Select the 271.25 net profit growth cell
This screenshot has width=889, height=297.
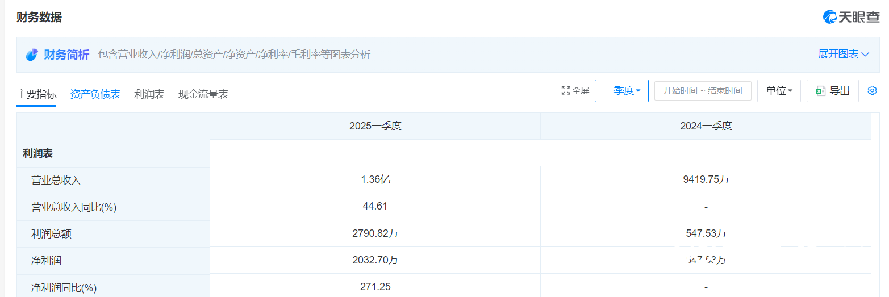pos(375,286)
